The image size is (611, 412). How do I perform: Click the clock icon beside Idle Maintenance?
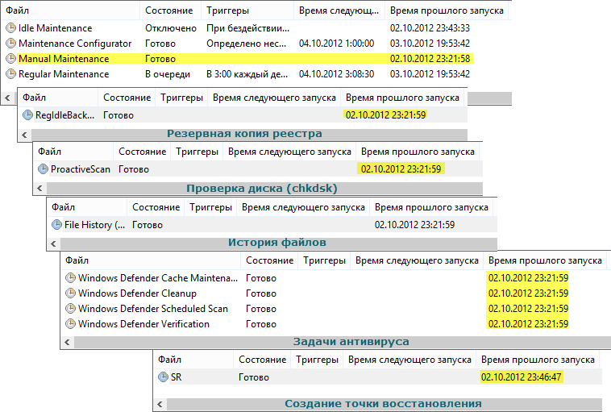tap(11, 28)
